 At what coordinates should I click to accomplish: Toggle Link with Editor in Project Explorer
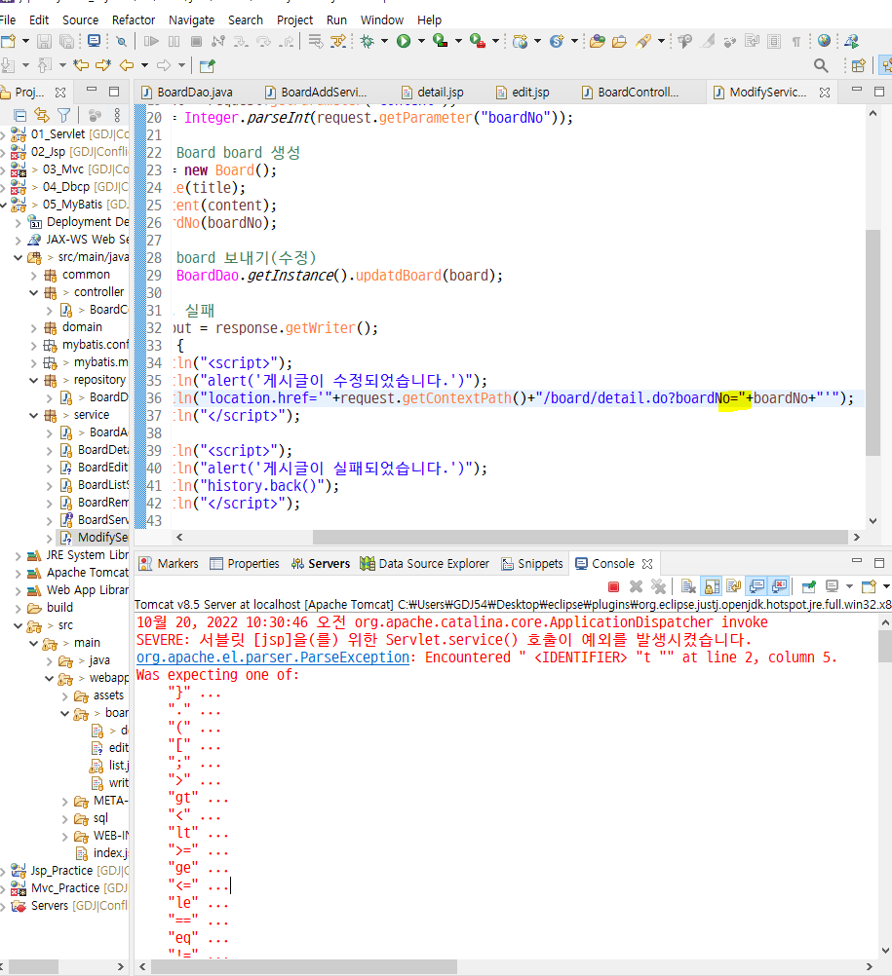pos(42,115)
